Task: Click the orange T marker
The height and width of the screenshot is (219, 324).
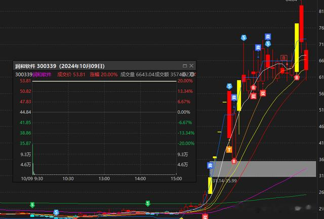Action: 229,150
